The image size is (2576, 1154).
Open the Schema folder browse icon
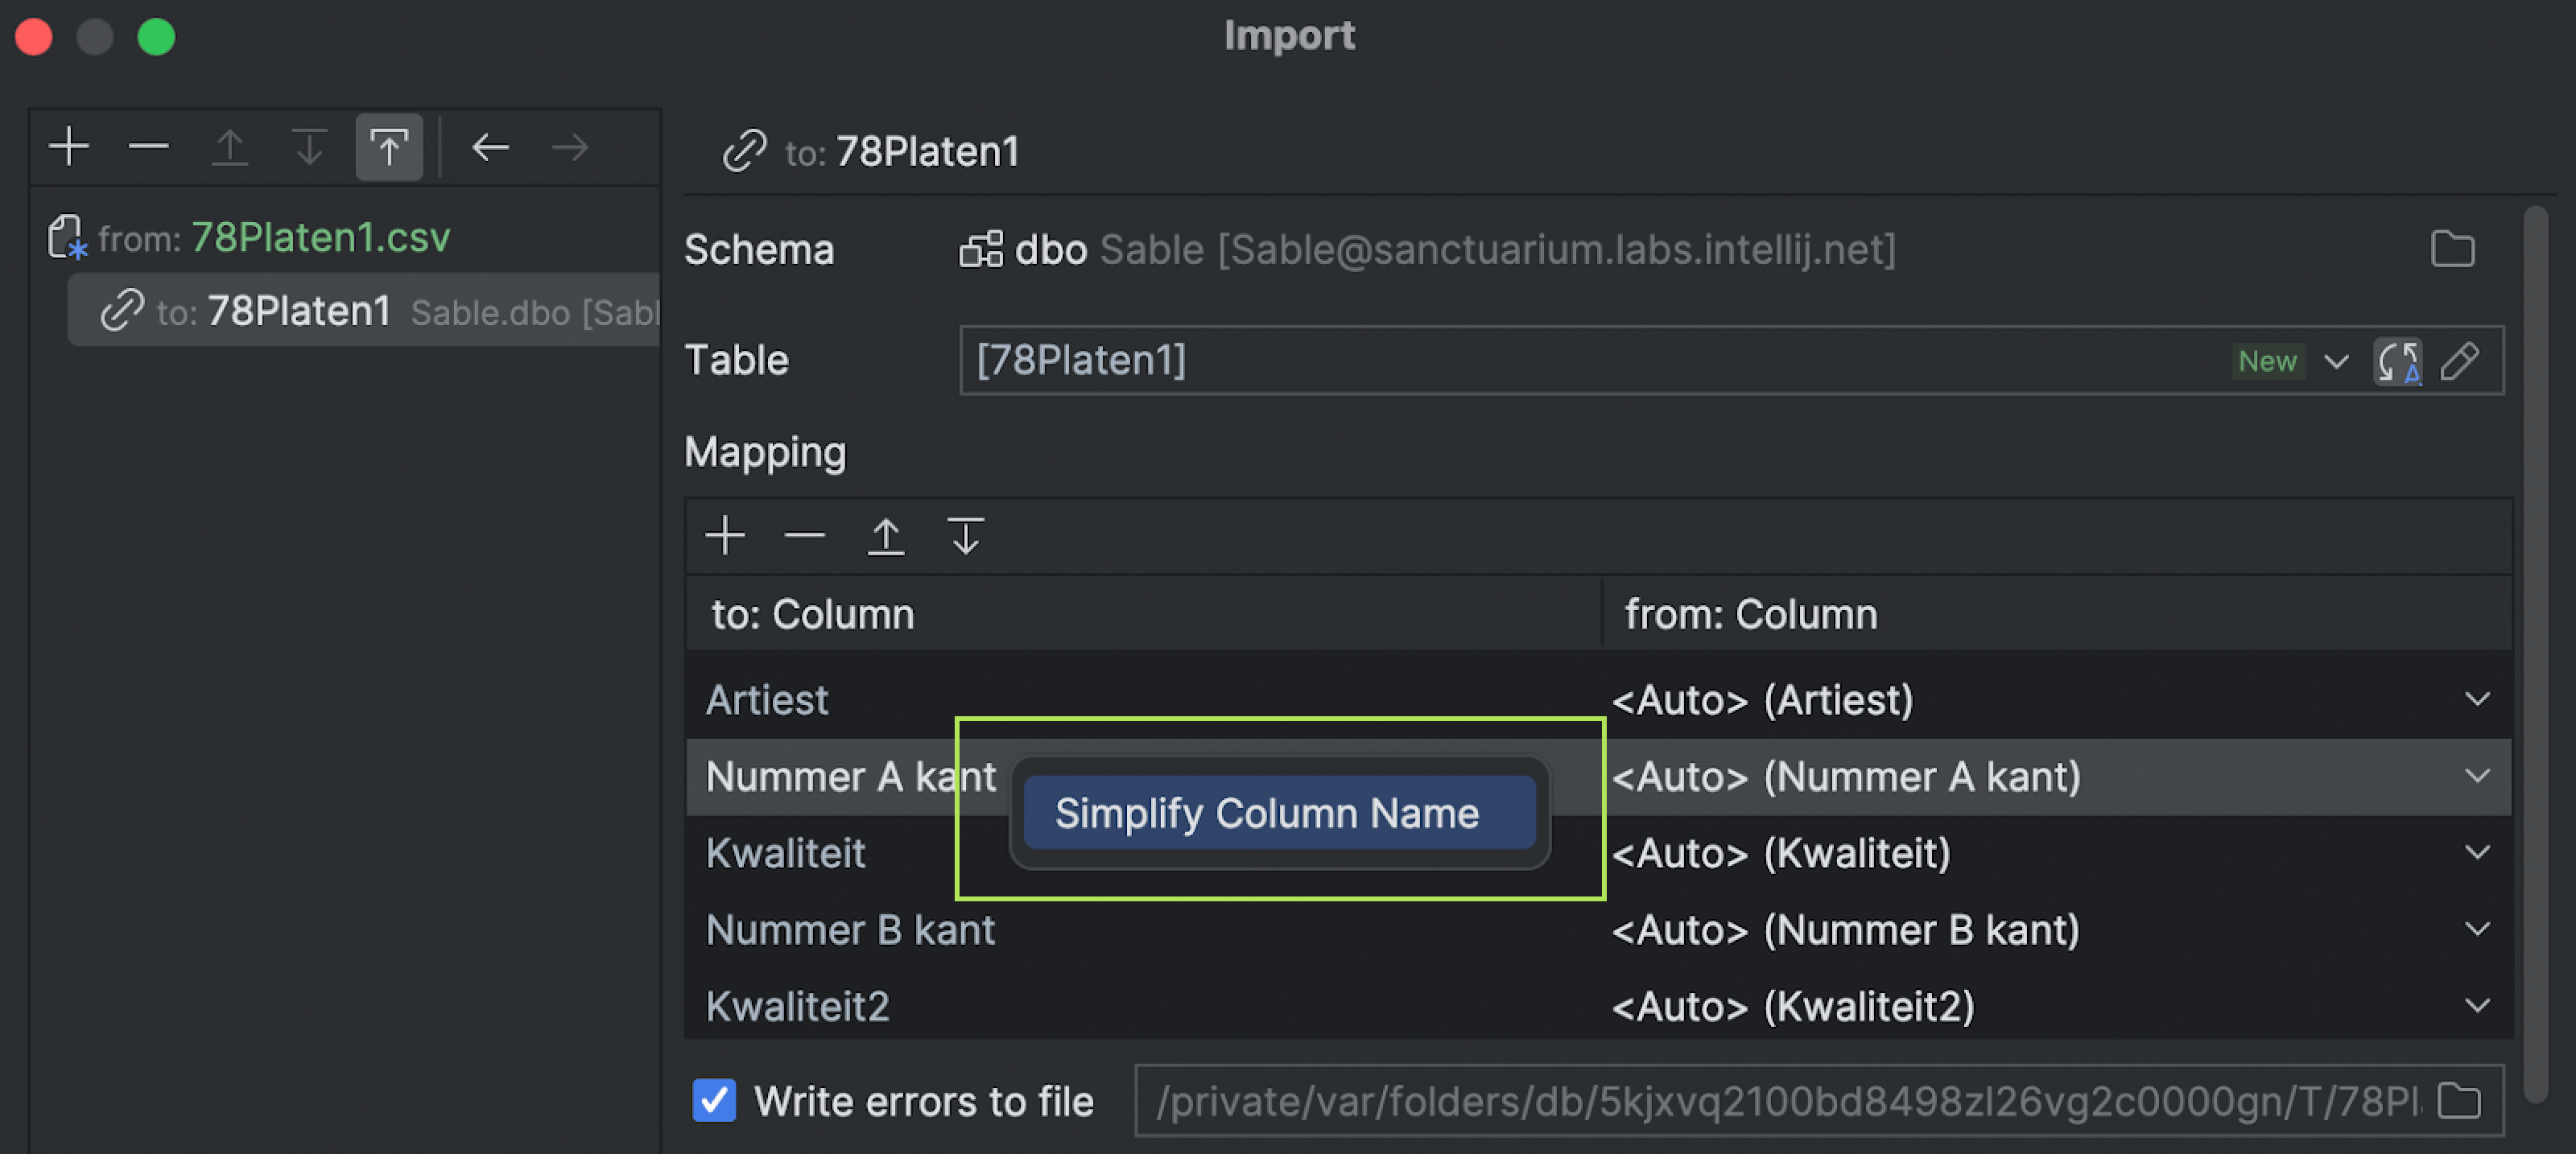tap(2452, 249)
